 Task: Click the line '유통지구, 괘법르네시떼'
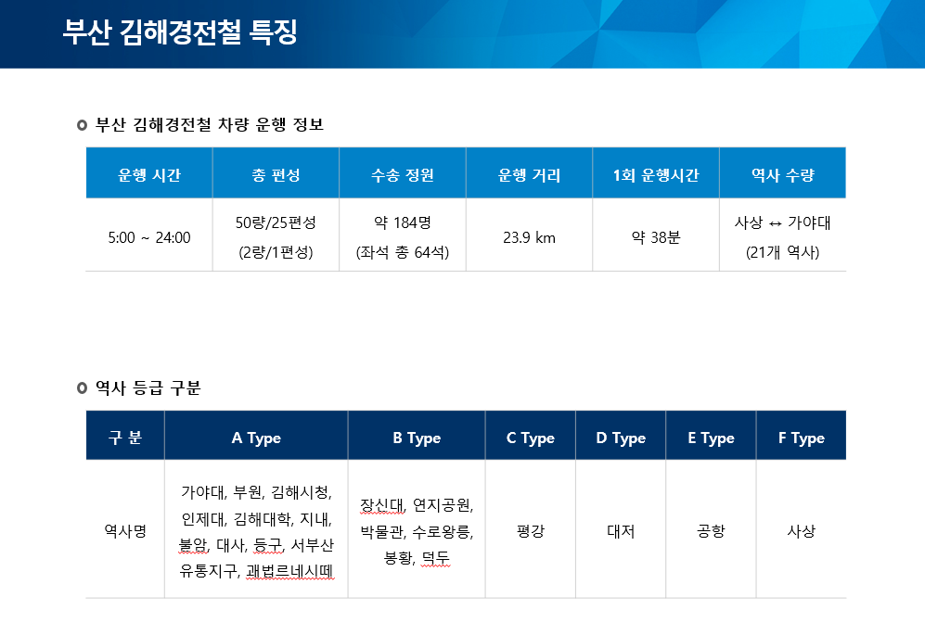point(257,571)
